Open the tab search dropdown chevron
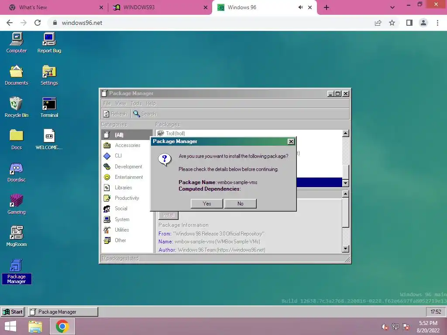Screen dimensions: 447x335 pos(392,7)
